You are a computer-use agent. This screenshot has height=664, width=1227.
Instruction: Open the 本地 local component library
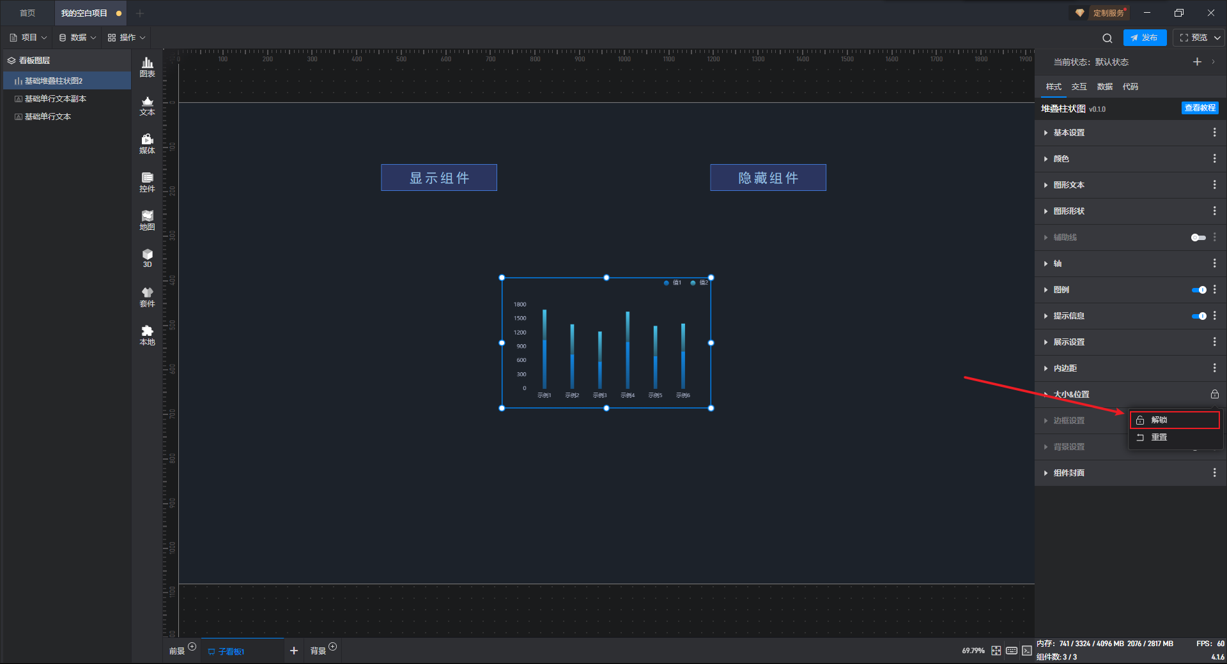point(147,335)
